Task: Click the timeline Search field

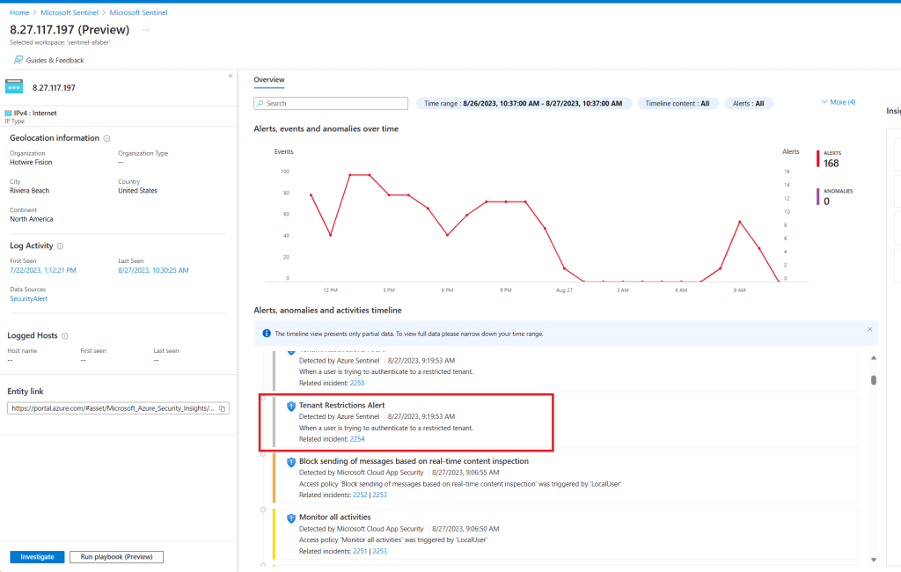Action: [x=333, y=103]
